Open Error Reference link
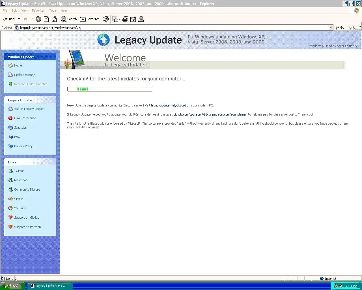The width and height of the screenshot is (362, 290). [25, 118]
